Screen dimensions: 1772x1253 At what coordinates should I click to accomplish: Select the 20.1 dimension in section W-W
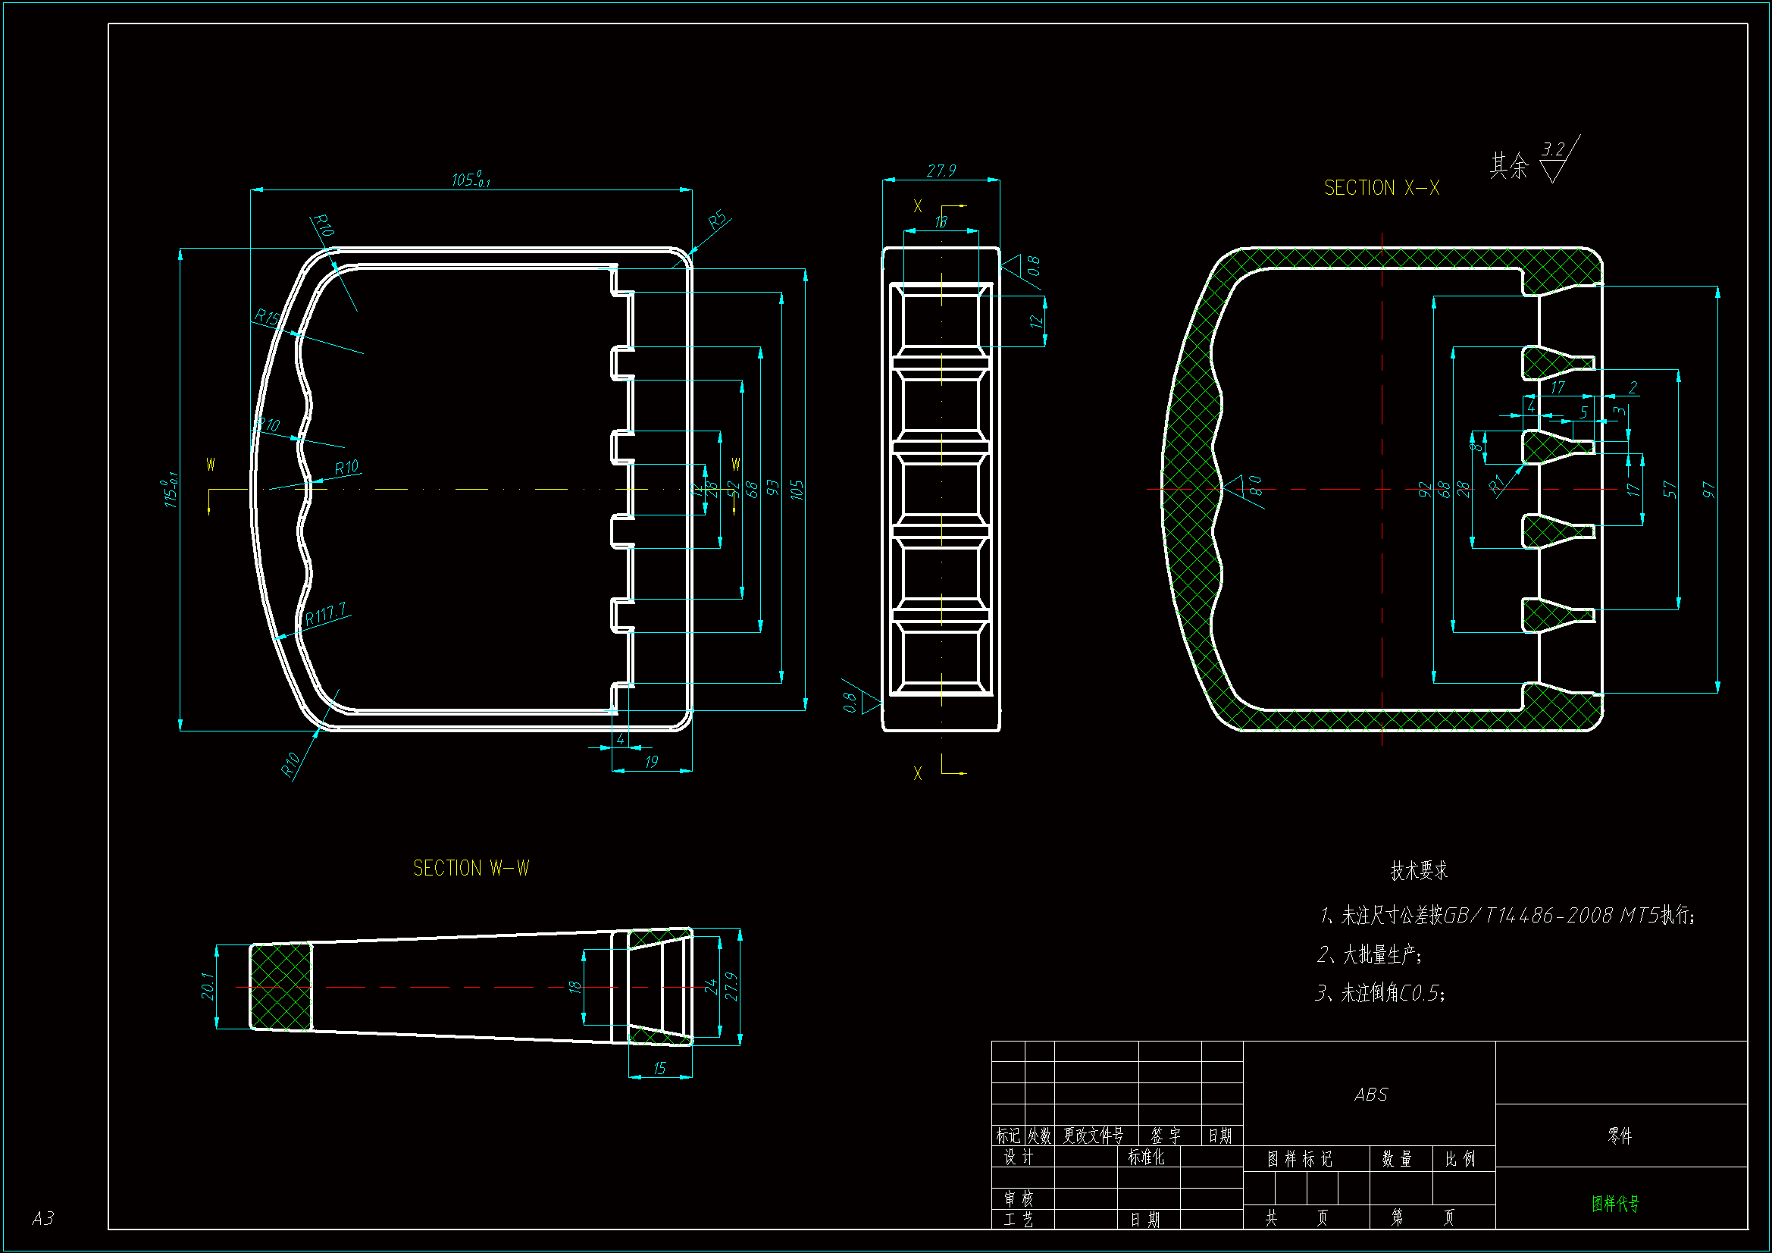click(207, 986)
